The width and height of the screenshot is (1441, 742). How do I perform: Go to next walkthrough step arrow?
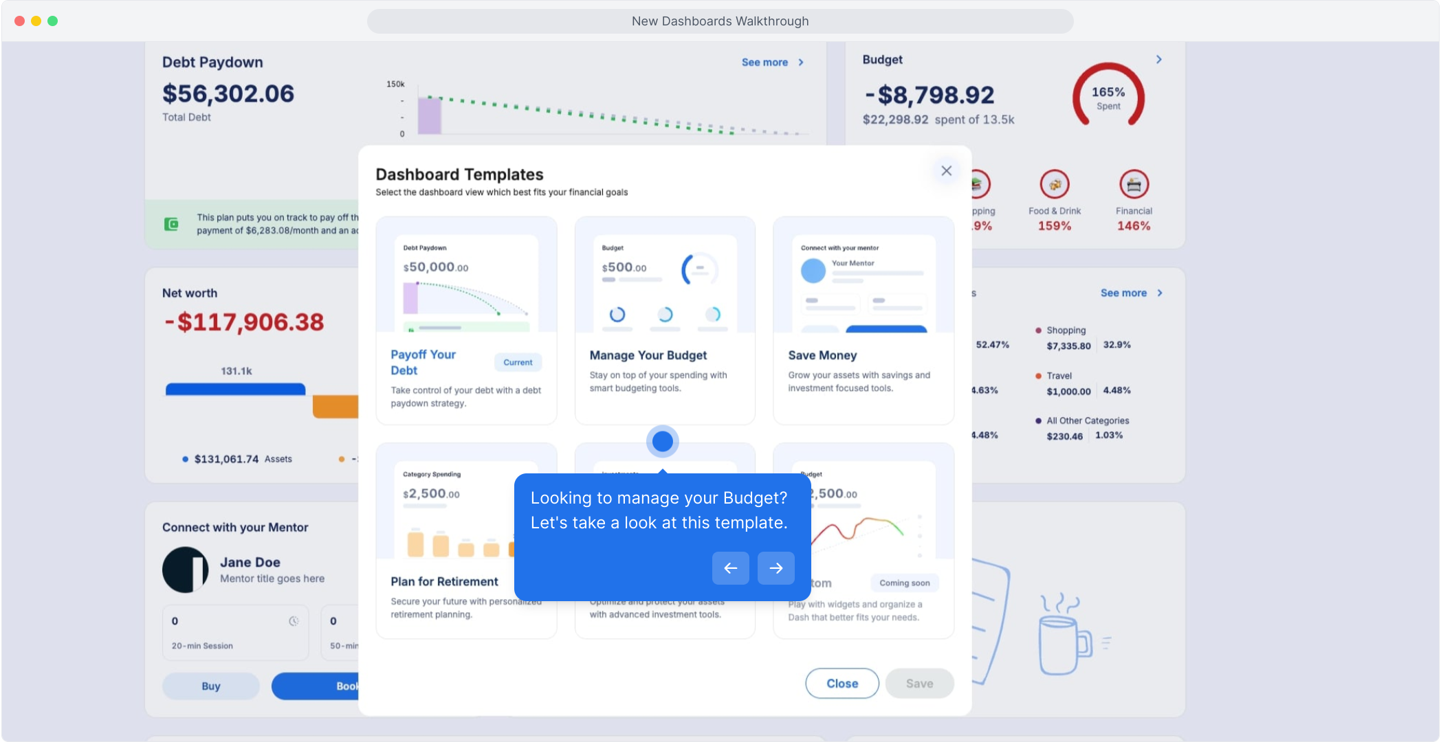pos(775,568)
